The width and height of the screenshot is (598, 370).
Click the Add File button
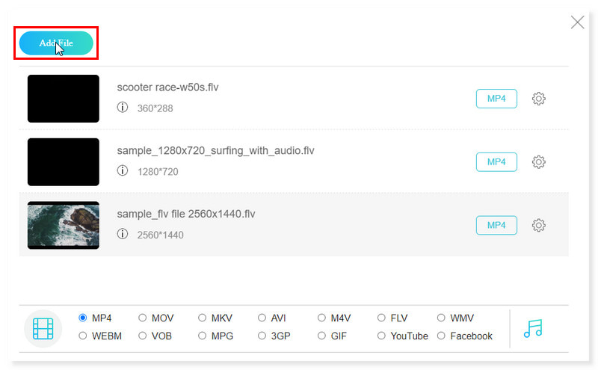tap(56, 43)
